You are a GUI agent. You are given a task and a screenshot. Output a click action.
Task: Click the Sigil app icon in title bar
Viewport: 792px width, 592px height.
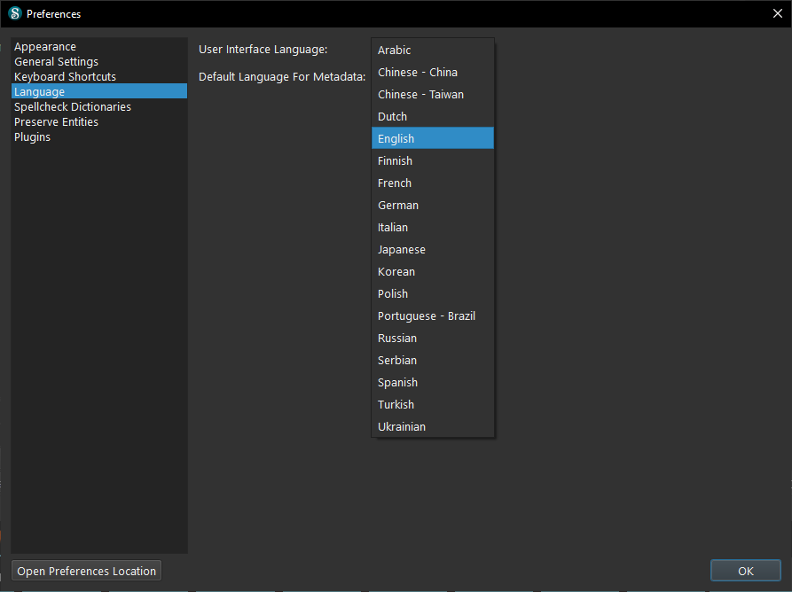pyautogui.click(x=14, y=13)
